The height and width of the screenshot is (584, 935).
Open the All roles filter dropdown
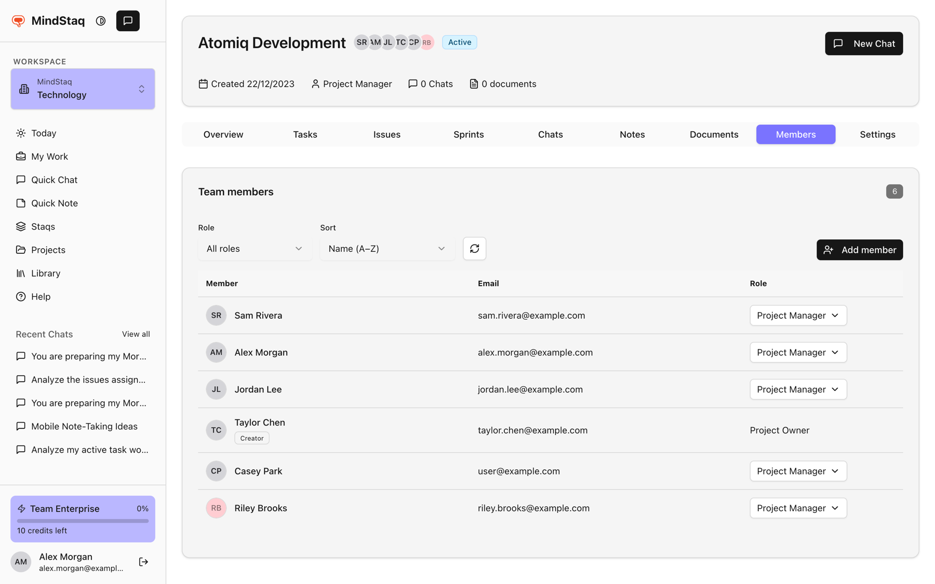255,249
